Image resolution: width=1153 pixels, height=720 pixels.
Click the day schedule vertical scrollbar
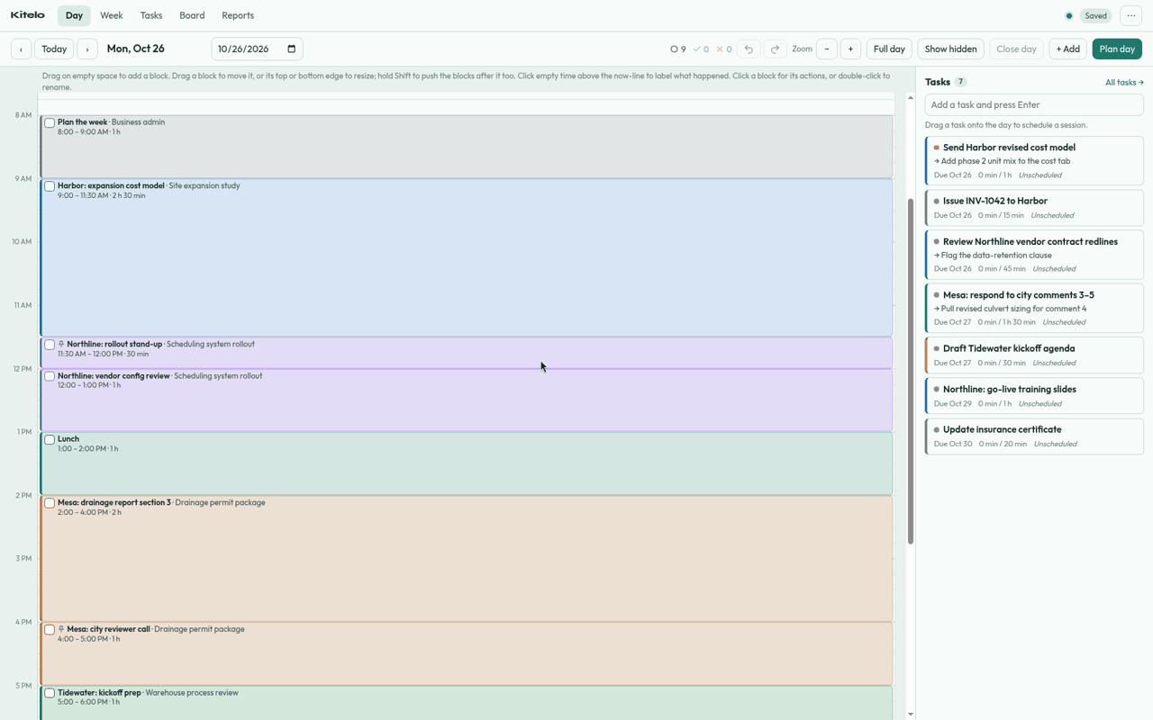click(911, 371)
